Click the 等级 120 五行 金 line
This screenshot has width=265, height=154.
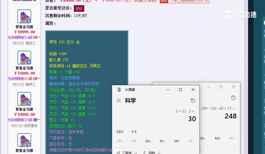pyautogui.click(x=64, y=42)
